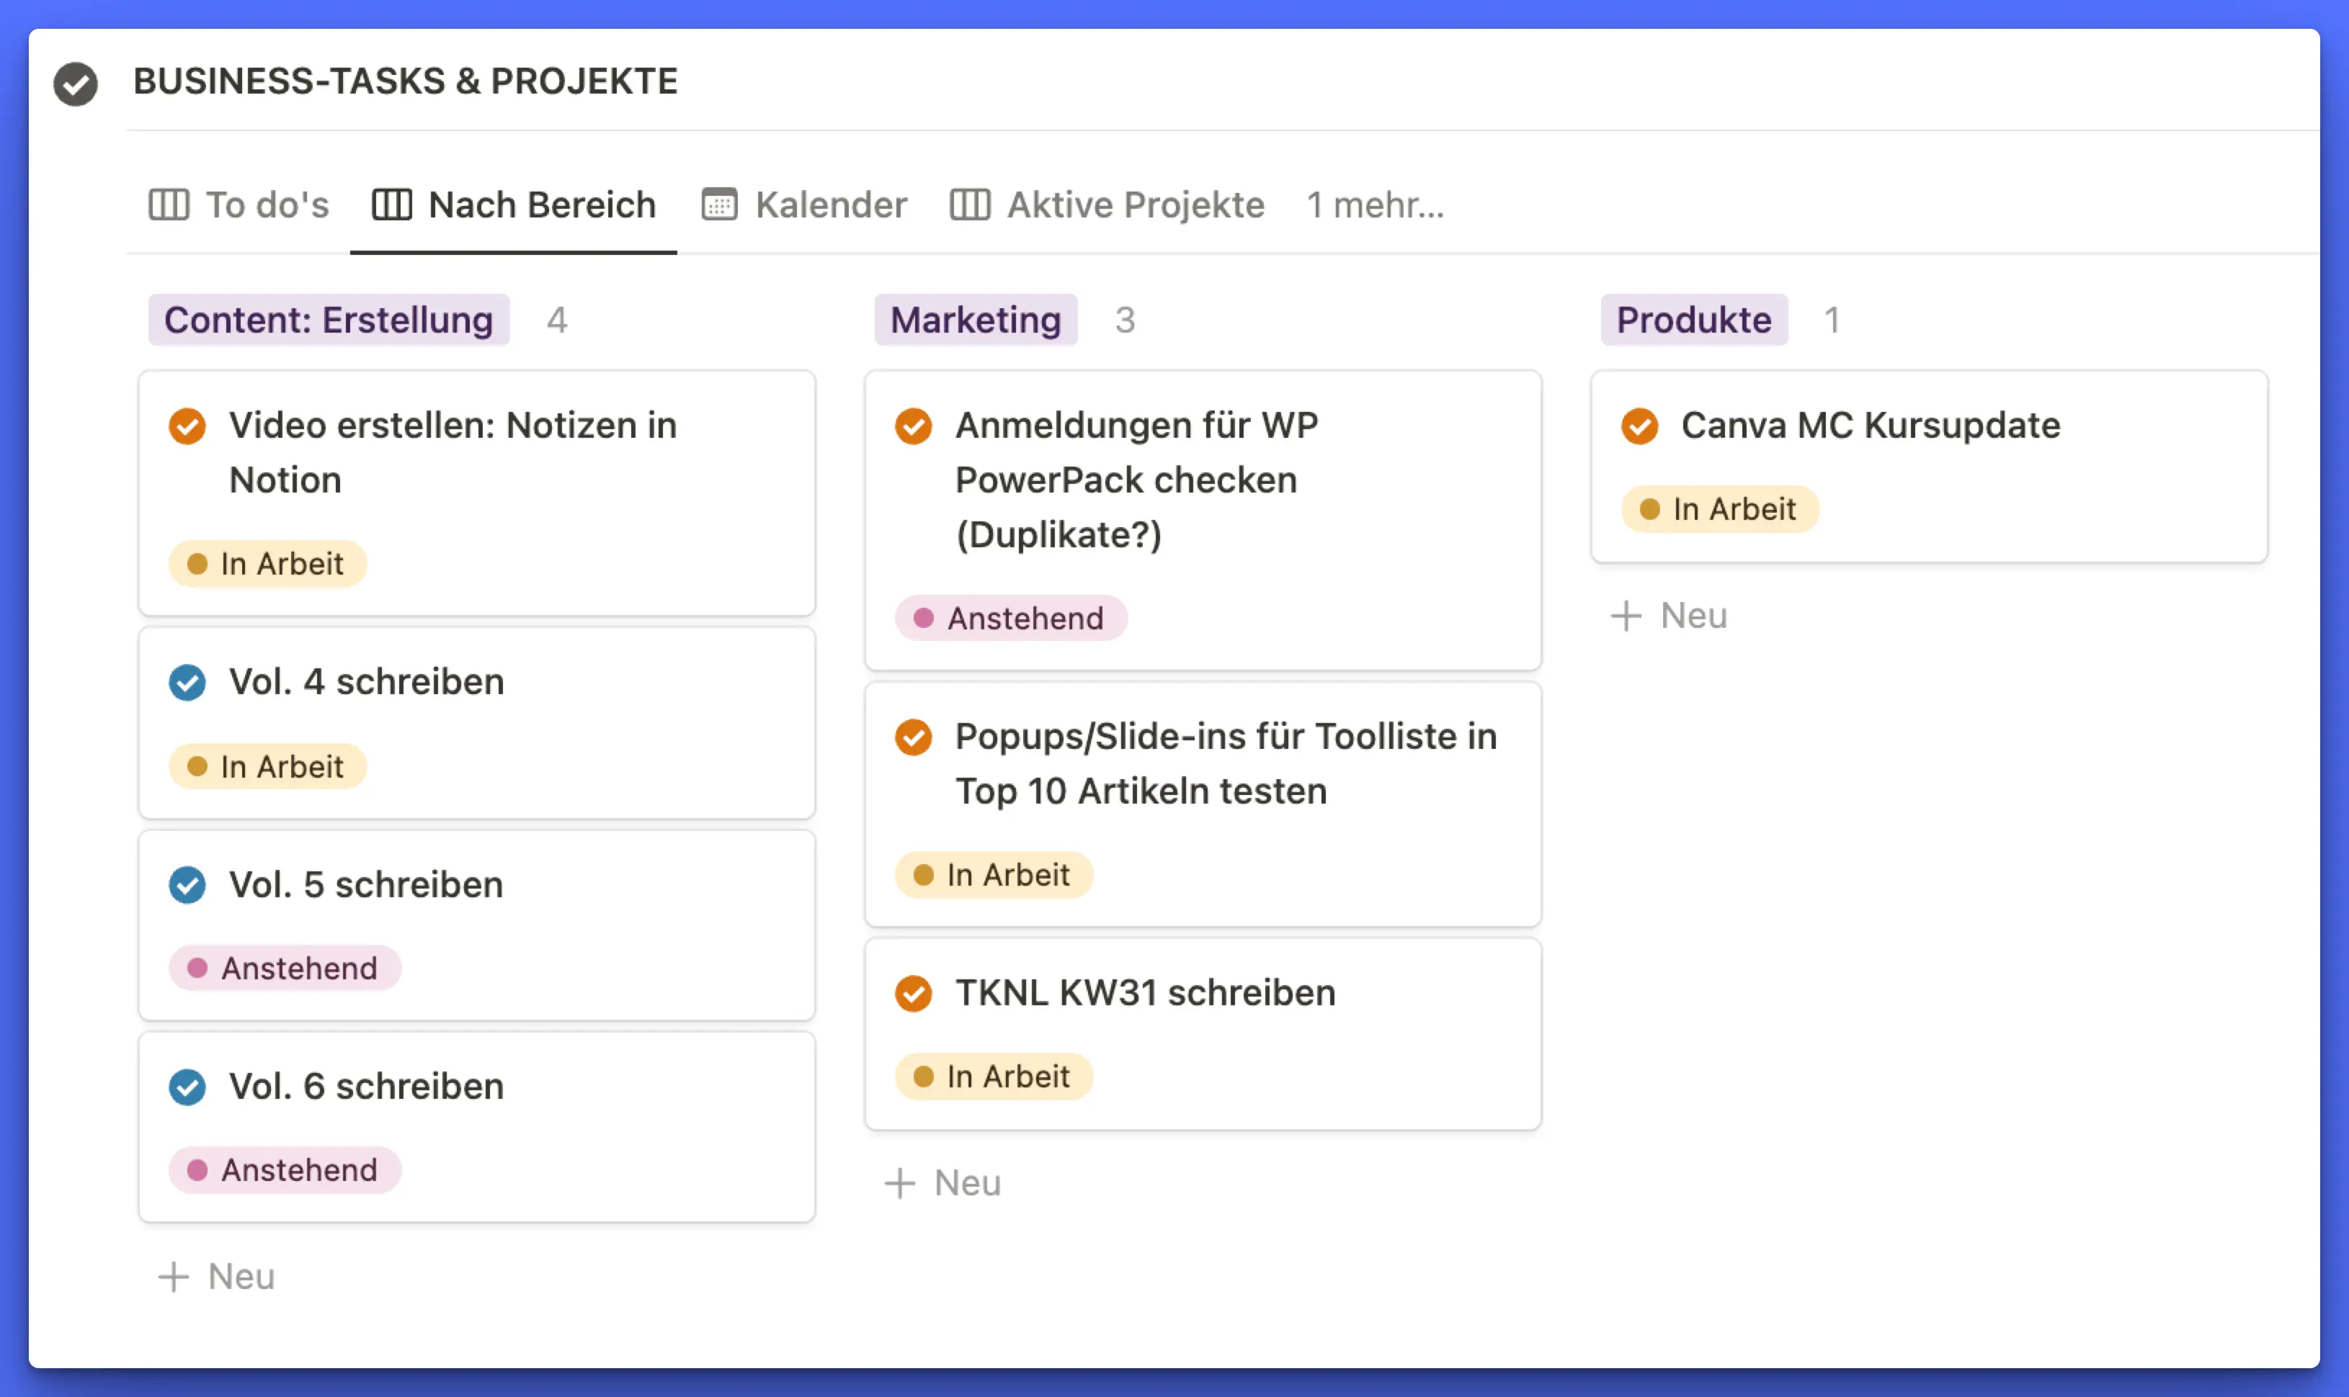This screenshot has width=2349, height=1397.
Task: Click orange check icon on Popups/Slide-ins card
Action: click(x=913, y=737)
